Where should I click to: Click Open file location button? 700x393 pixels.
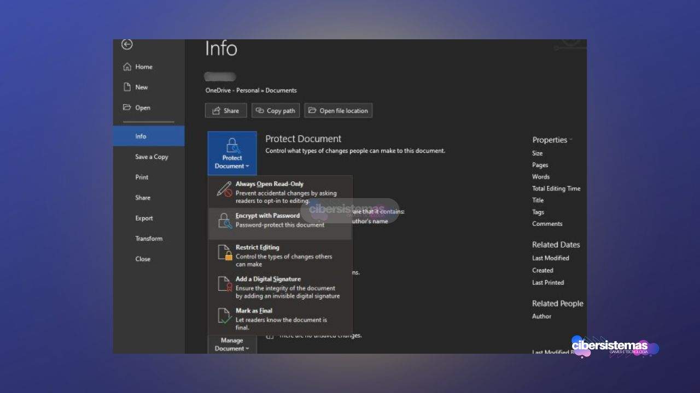(339, 111)
